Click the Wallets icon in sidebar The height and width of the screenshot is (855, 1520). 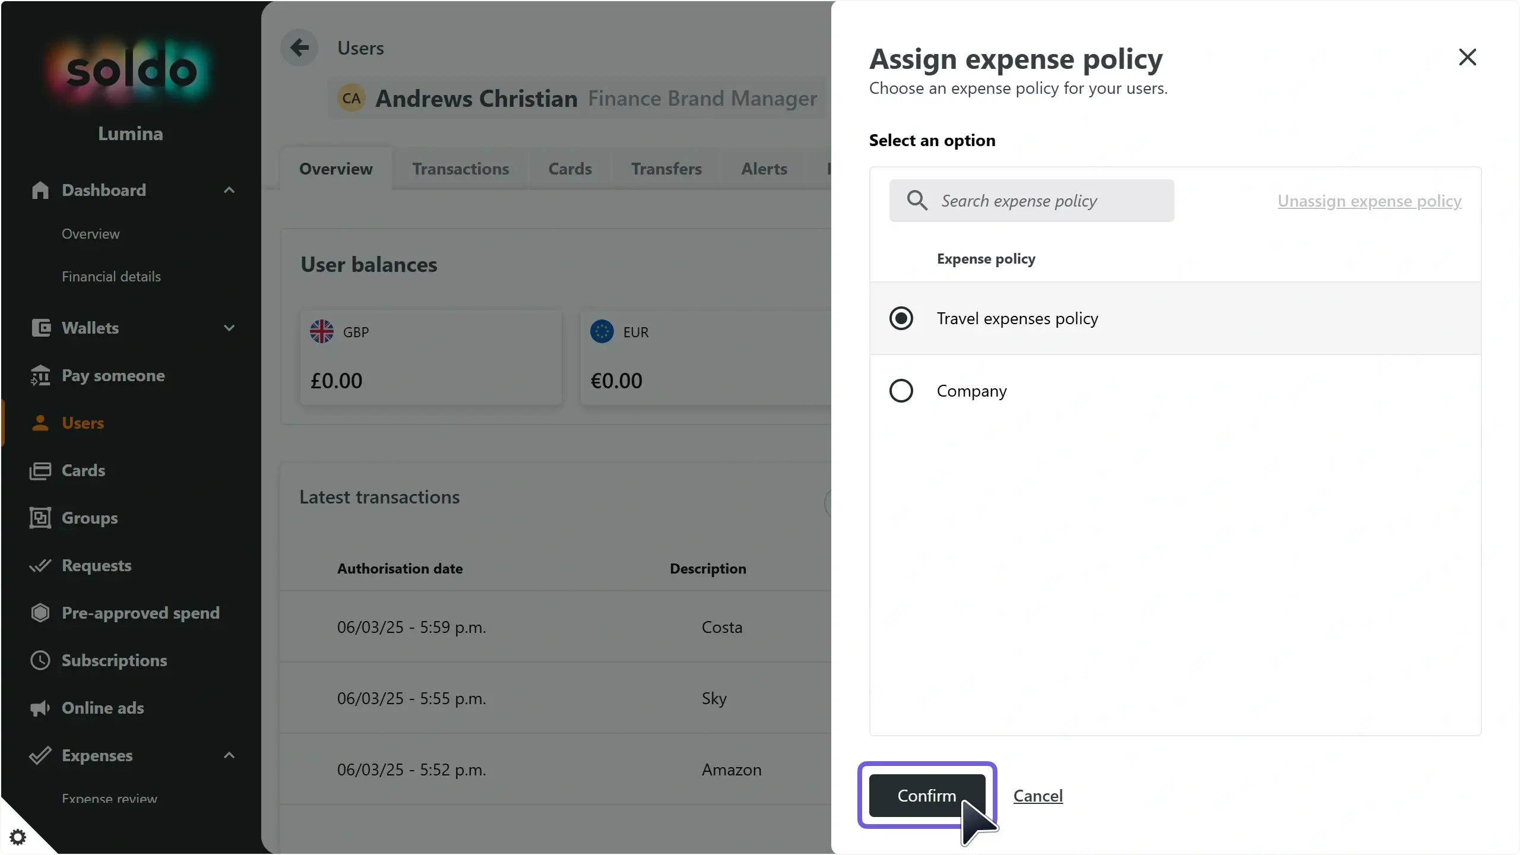pos(40,328)
